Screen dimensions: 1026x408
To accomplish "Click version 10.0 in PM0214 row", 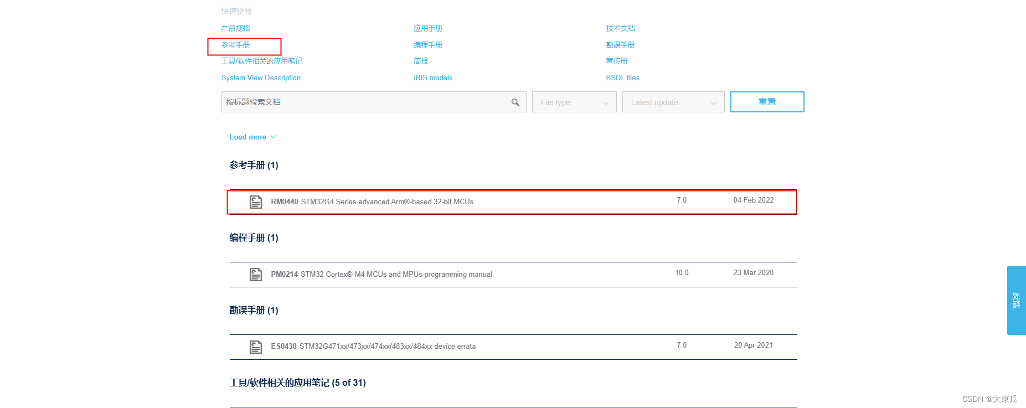I will tap(682, 273).
